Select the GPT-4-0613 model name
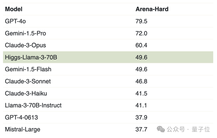The height and width of the screenshot is (138, 217). [21, 117]
